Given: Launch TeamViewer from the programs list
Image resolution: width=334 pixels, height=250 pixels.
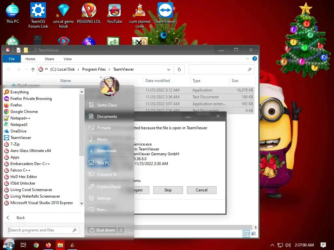Looking at the screenshot, I should pyautogui.click(x=21, y=138).
